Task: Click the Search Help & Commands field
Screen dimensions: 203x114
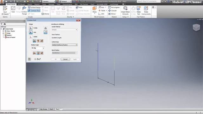Action: pos(148,1)
